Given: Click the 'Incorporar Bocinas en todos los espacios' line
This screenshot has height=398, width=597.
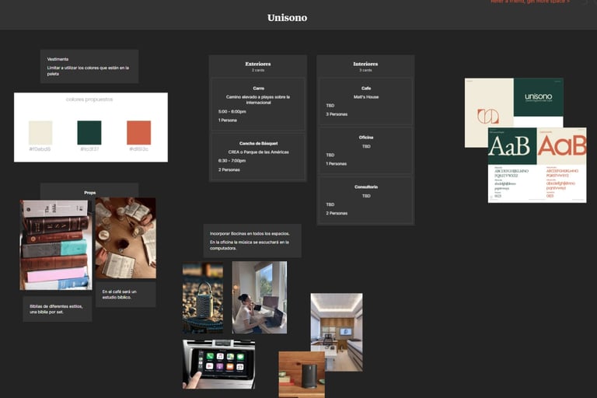Looking at the screenshot, I should pos(250,233).
